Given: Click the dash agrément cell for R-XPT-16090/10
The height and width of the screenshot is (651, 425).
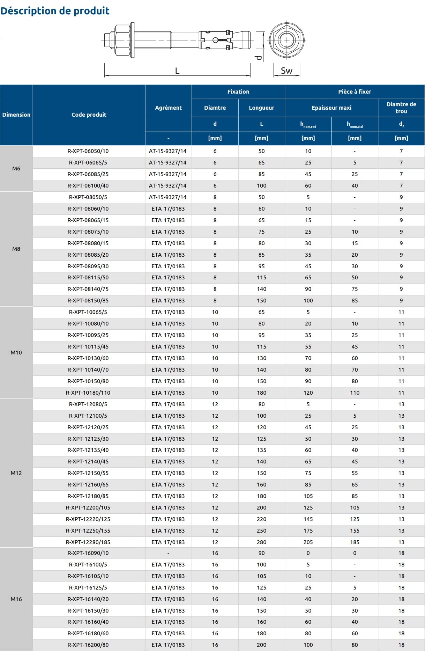Looking at the screenshot, I should click(x=168, y=553).
